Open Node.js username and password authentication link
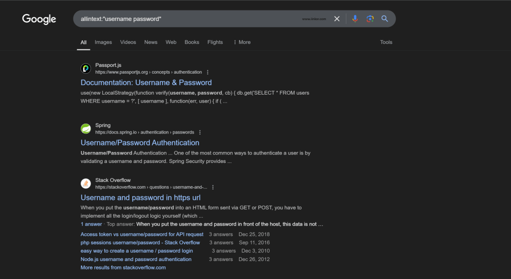 [136, 260]
